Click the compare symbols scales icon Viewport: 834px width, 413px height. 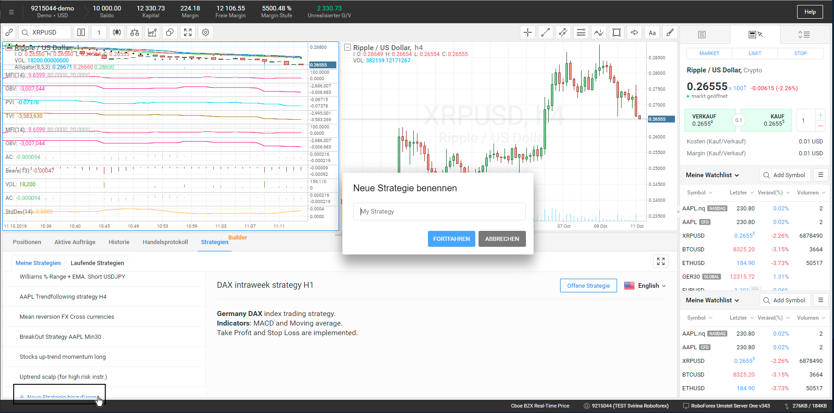point(134,32)
